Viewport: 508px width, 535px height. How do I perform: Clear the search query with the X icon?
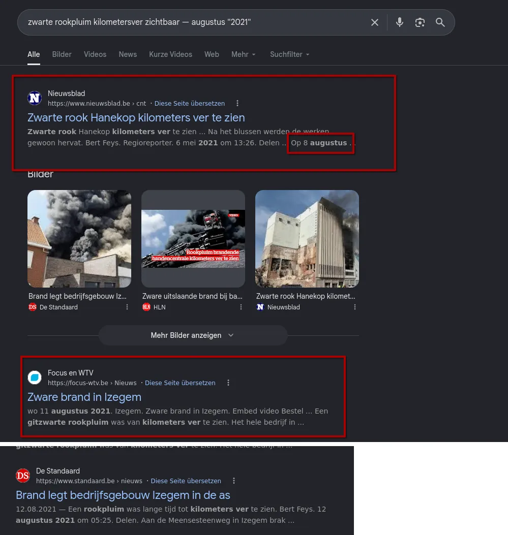374,22
